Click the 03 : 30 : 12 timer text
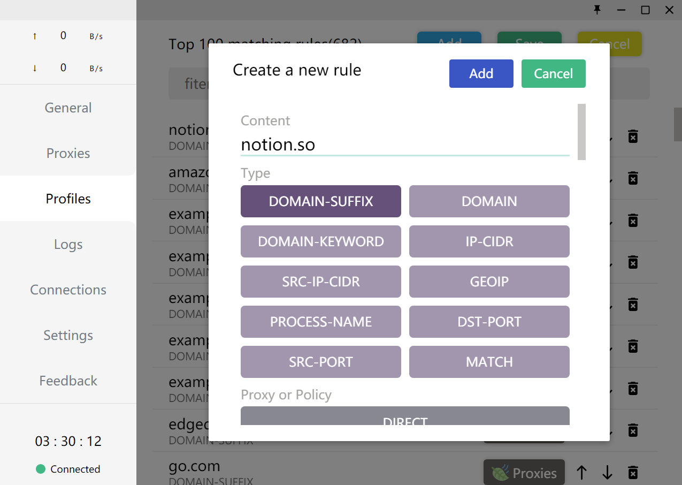This screenshot has width=682, height=485. tap(68, 441)
